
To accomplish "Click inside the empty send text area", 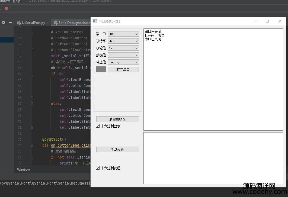I will click(x=213, y=158).
